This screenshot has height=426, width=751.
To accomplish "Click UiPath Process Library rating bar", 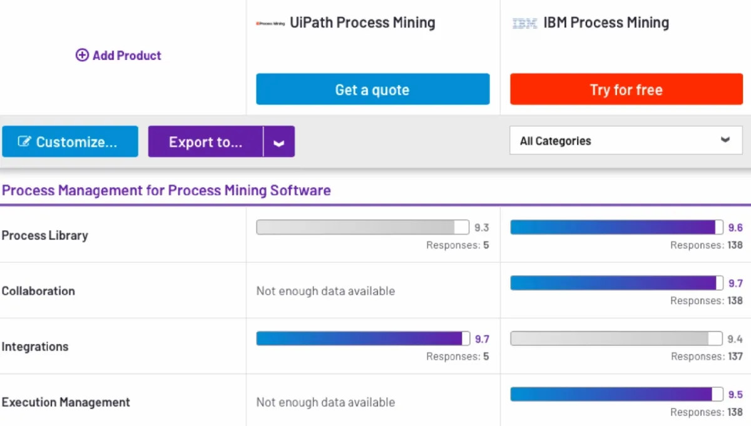I will click(x=363, y=227).
